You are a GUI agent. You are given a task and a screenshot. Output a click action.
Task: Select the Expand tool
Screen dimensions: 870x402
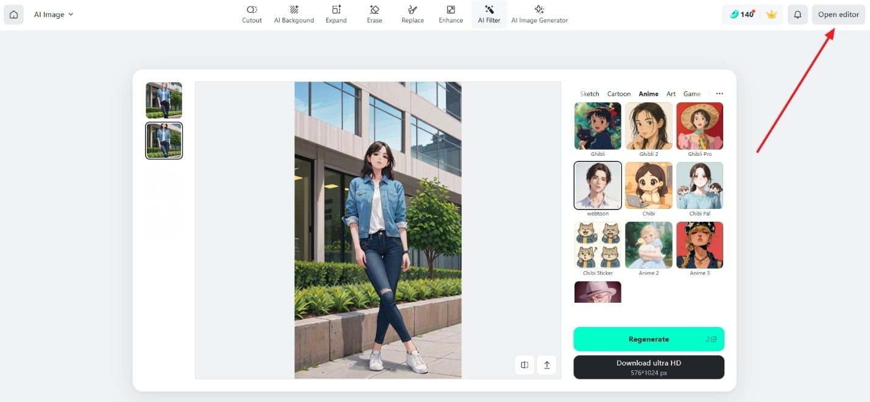336,15
